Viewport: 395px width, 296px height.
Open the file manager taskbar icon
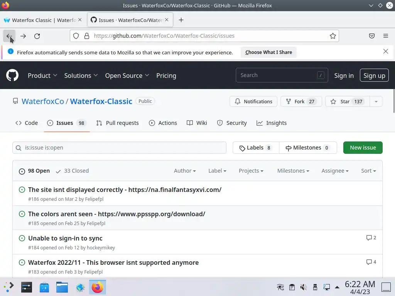point(62,287)
